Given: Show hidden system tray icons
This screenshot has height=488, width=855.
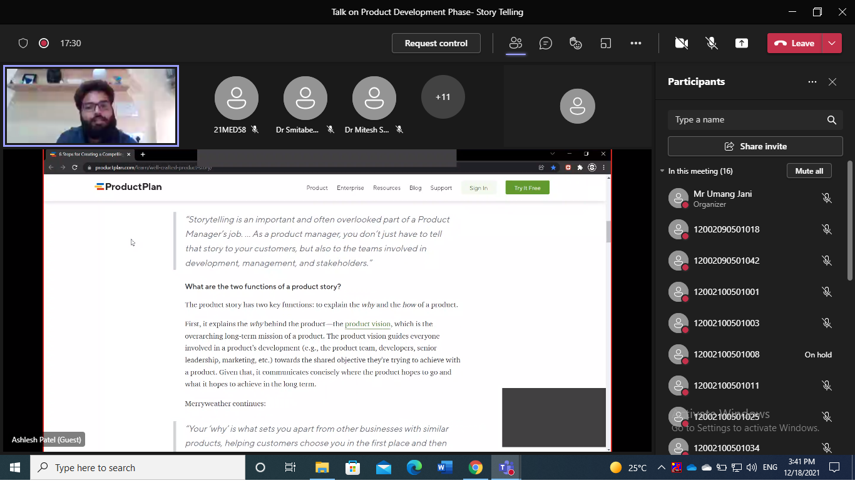Looking at the screenshot, I should [x=661, y=467].
